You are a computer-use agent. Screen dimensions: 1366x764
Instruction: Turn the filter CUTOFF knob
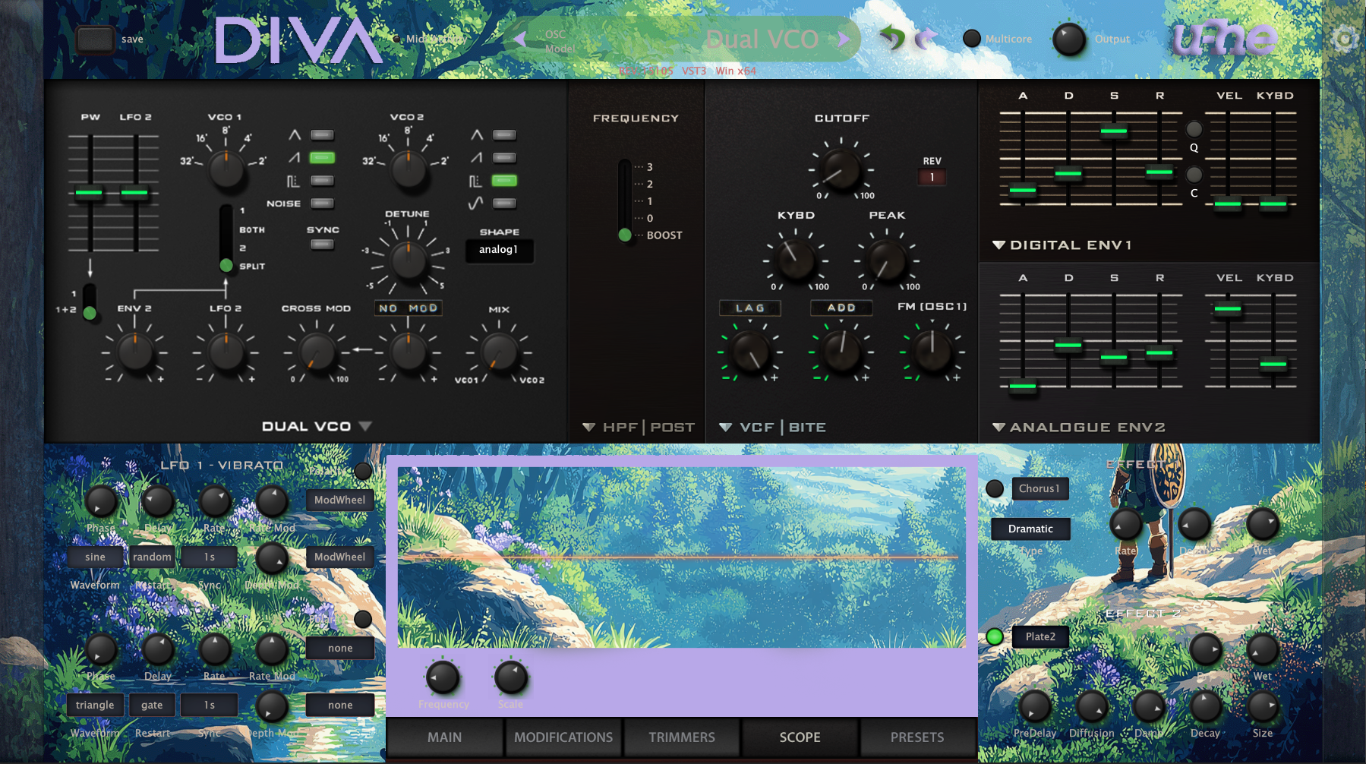pos(841,170)
